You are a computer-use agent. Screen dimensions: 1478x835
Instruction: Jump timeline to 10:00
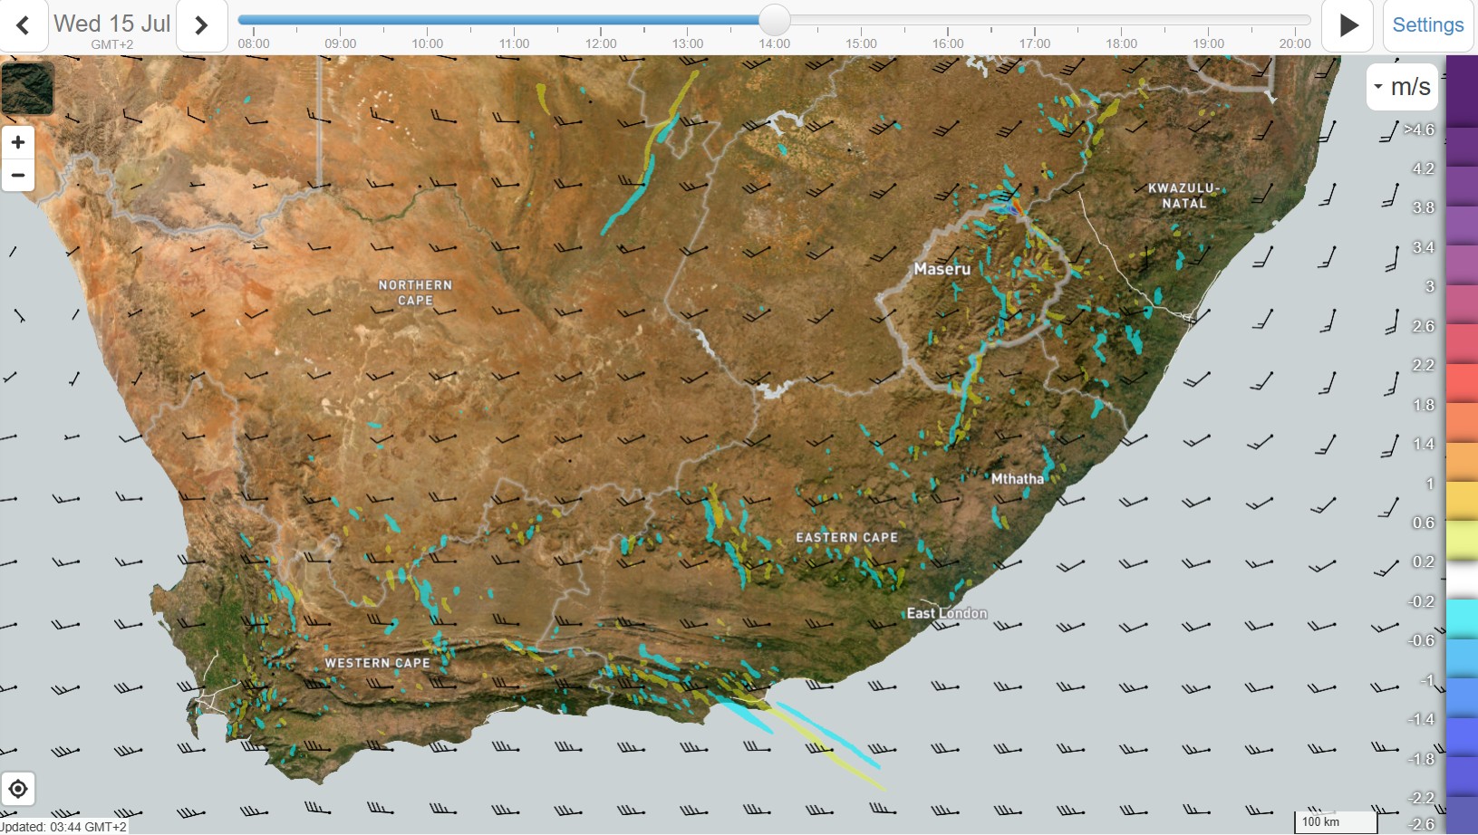point(428,43)
